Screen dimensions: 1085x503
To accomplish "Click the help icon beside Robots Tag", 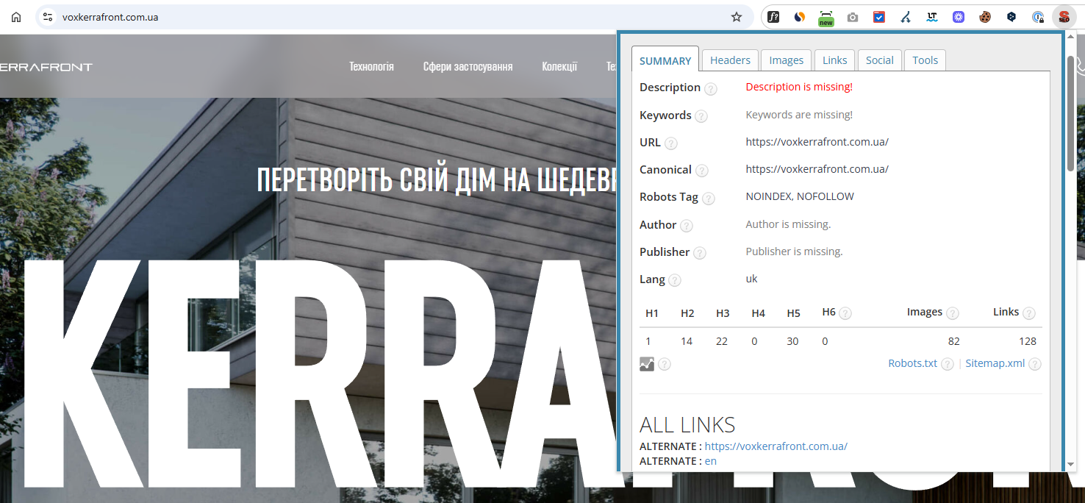I will (x=708, y=198).
